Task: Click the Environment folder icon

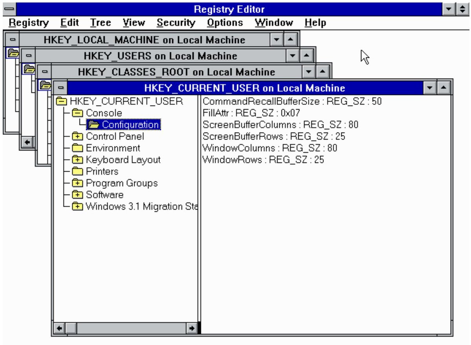Action: point(78,148)
